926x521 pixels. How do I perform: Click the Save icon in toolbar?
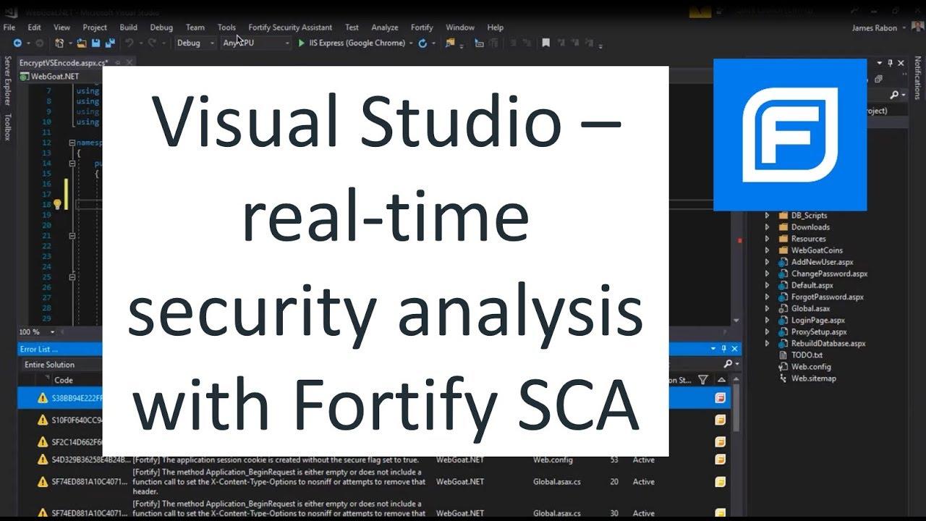tap(96, 43)
